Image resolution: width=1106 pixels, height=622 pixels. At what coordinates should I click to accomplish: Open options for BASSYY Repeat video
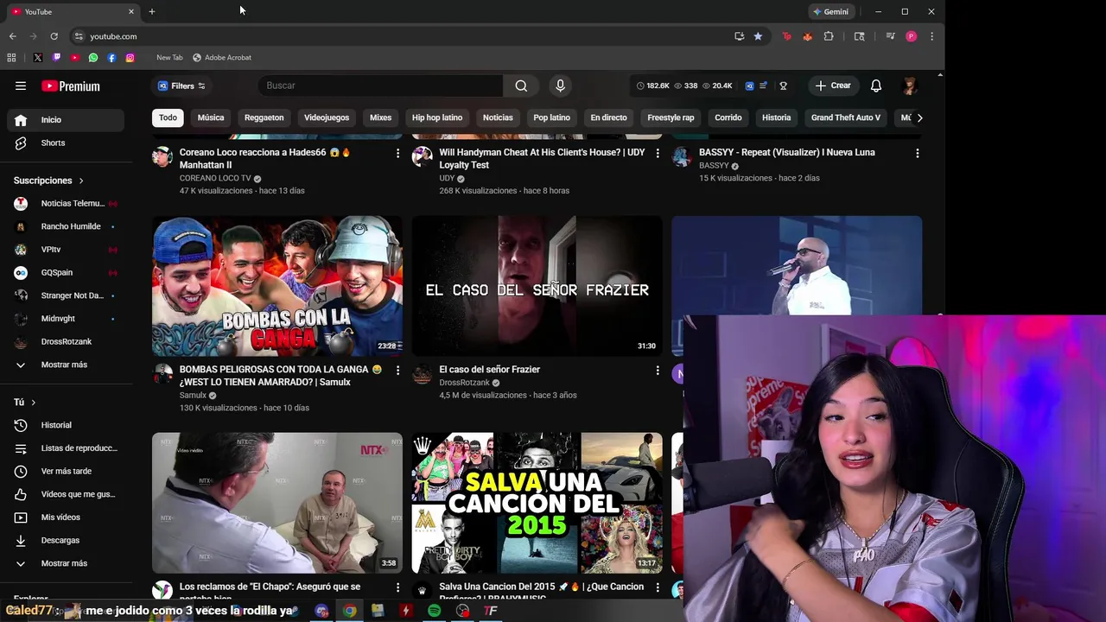(x=917, y=153)
